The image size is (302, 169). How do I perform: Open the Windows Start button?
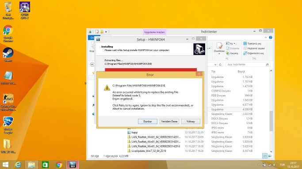click(5, 165)
